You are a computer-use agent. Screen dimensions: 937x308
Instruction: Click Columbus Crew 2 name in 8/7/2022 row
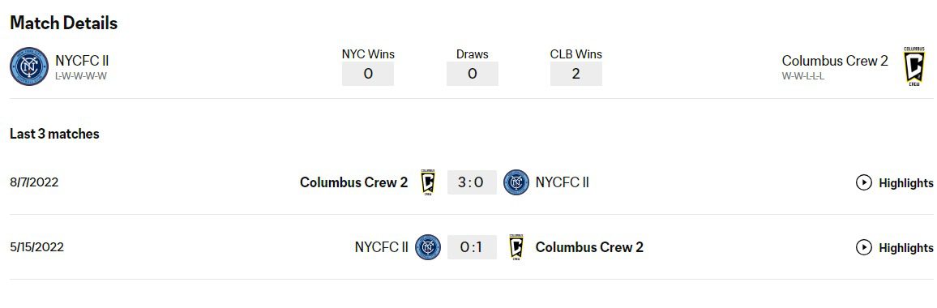point(353,182)
